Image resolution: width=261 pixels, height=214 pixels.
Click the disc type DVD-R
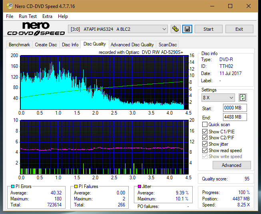tap(226, 59)
